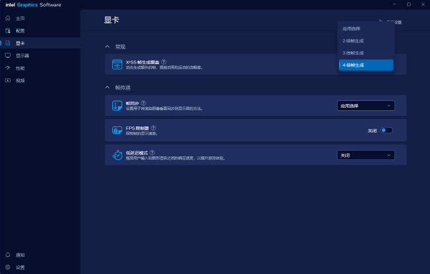Open 显示器 page from the sidebar
This screenshot has height=274, width=430.
coord(22,55)
